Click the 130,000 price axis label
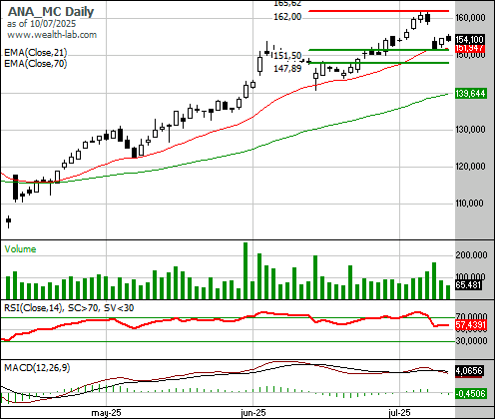This screenshot has height=419, width=495. click(x=470, y=129)
